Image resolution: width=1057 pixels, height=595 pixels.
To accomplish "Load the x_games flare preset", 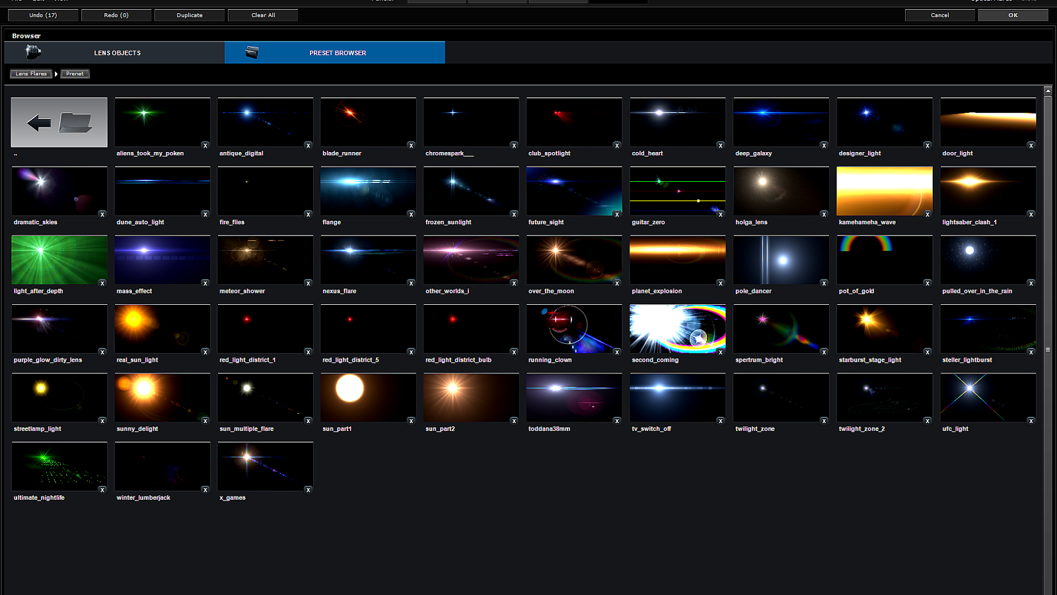I will click(266, 466).
